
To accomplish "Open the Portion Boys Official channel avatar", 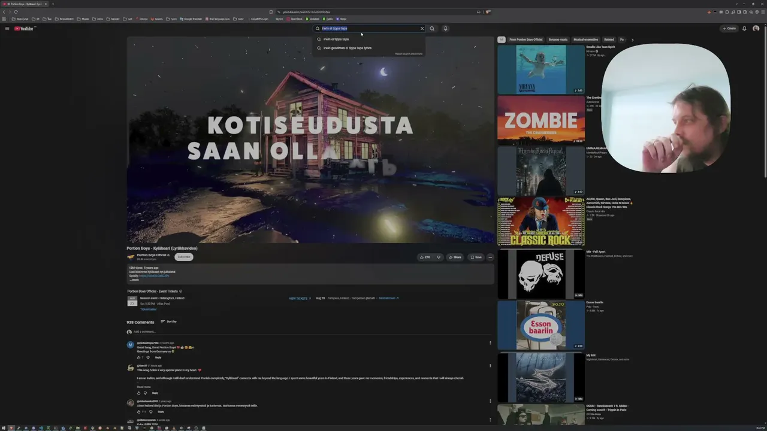I will coord(131,257).
